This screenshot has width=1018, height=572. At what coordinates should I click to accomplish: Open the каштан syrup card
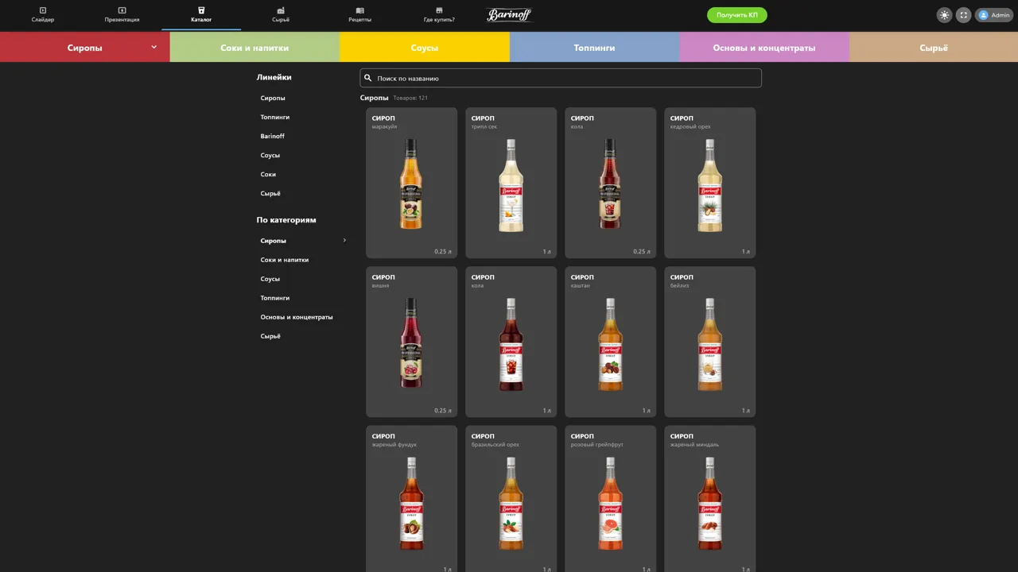tap(610, 342)
